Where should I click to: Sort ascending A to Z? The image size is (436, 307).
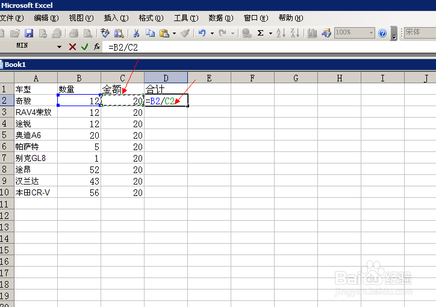coord(281,33)
